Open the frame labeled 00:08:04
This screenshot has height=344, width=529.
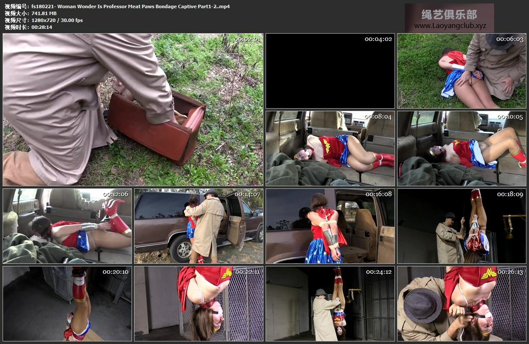pos(330,148)
